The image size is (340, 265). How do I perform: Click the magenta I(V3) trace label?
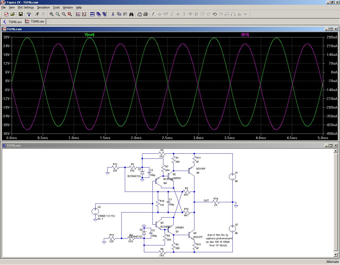pyautogui.click(x=245, y=34)
